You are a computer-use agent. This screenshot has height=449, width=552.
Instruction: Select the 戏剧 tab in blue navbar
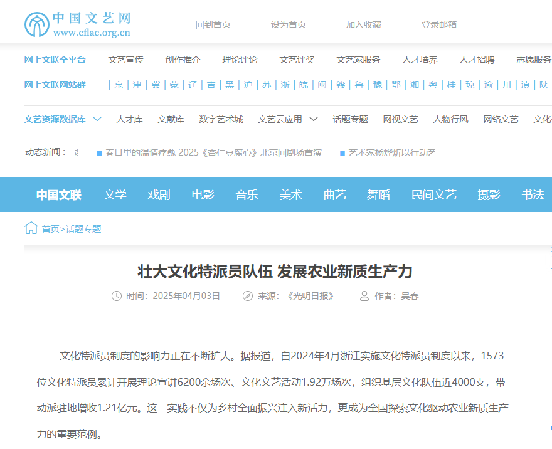point(159,194)
